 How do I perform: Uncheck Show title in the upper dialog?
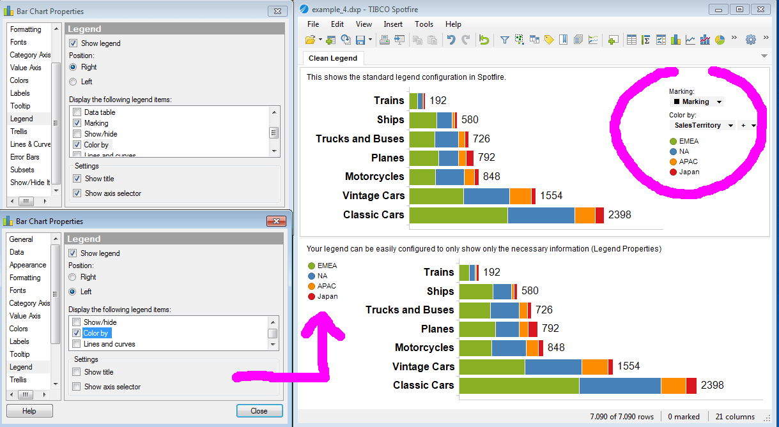pyautogui.click(x=77, y=179)
